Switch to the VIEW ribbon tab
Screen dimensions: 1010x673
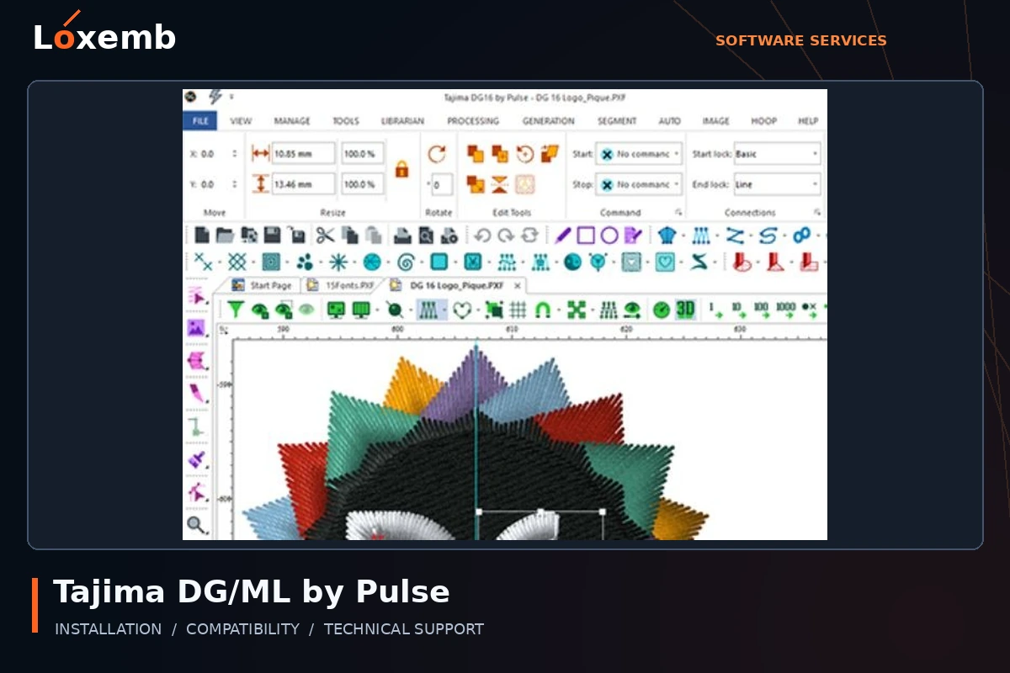[x=241, y=121]
